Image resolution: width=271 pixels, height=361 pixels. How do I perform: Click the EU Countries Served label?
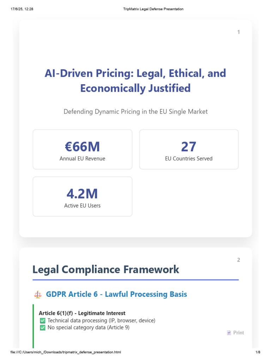[x=189, y=159]
